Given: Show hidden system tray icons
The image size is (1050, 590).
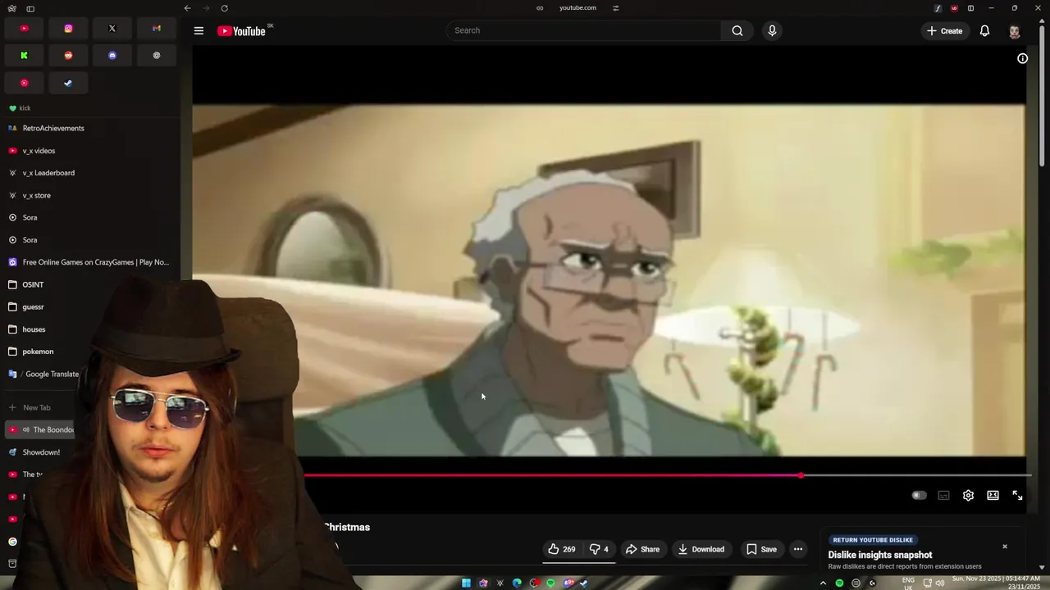Looking at the screenshot, I should tap(823, 583).
